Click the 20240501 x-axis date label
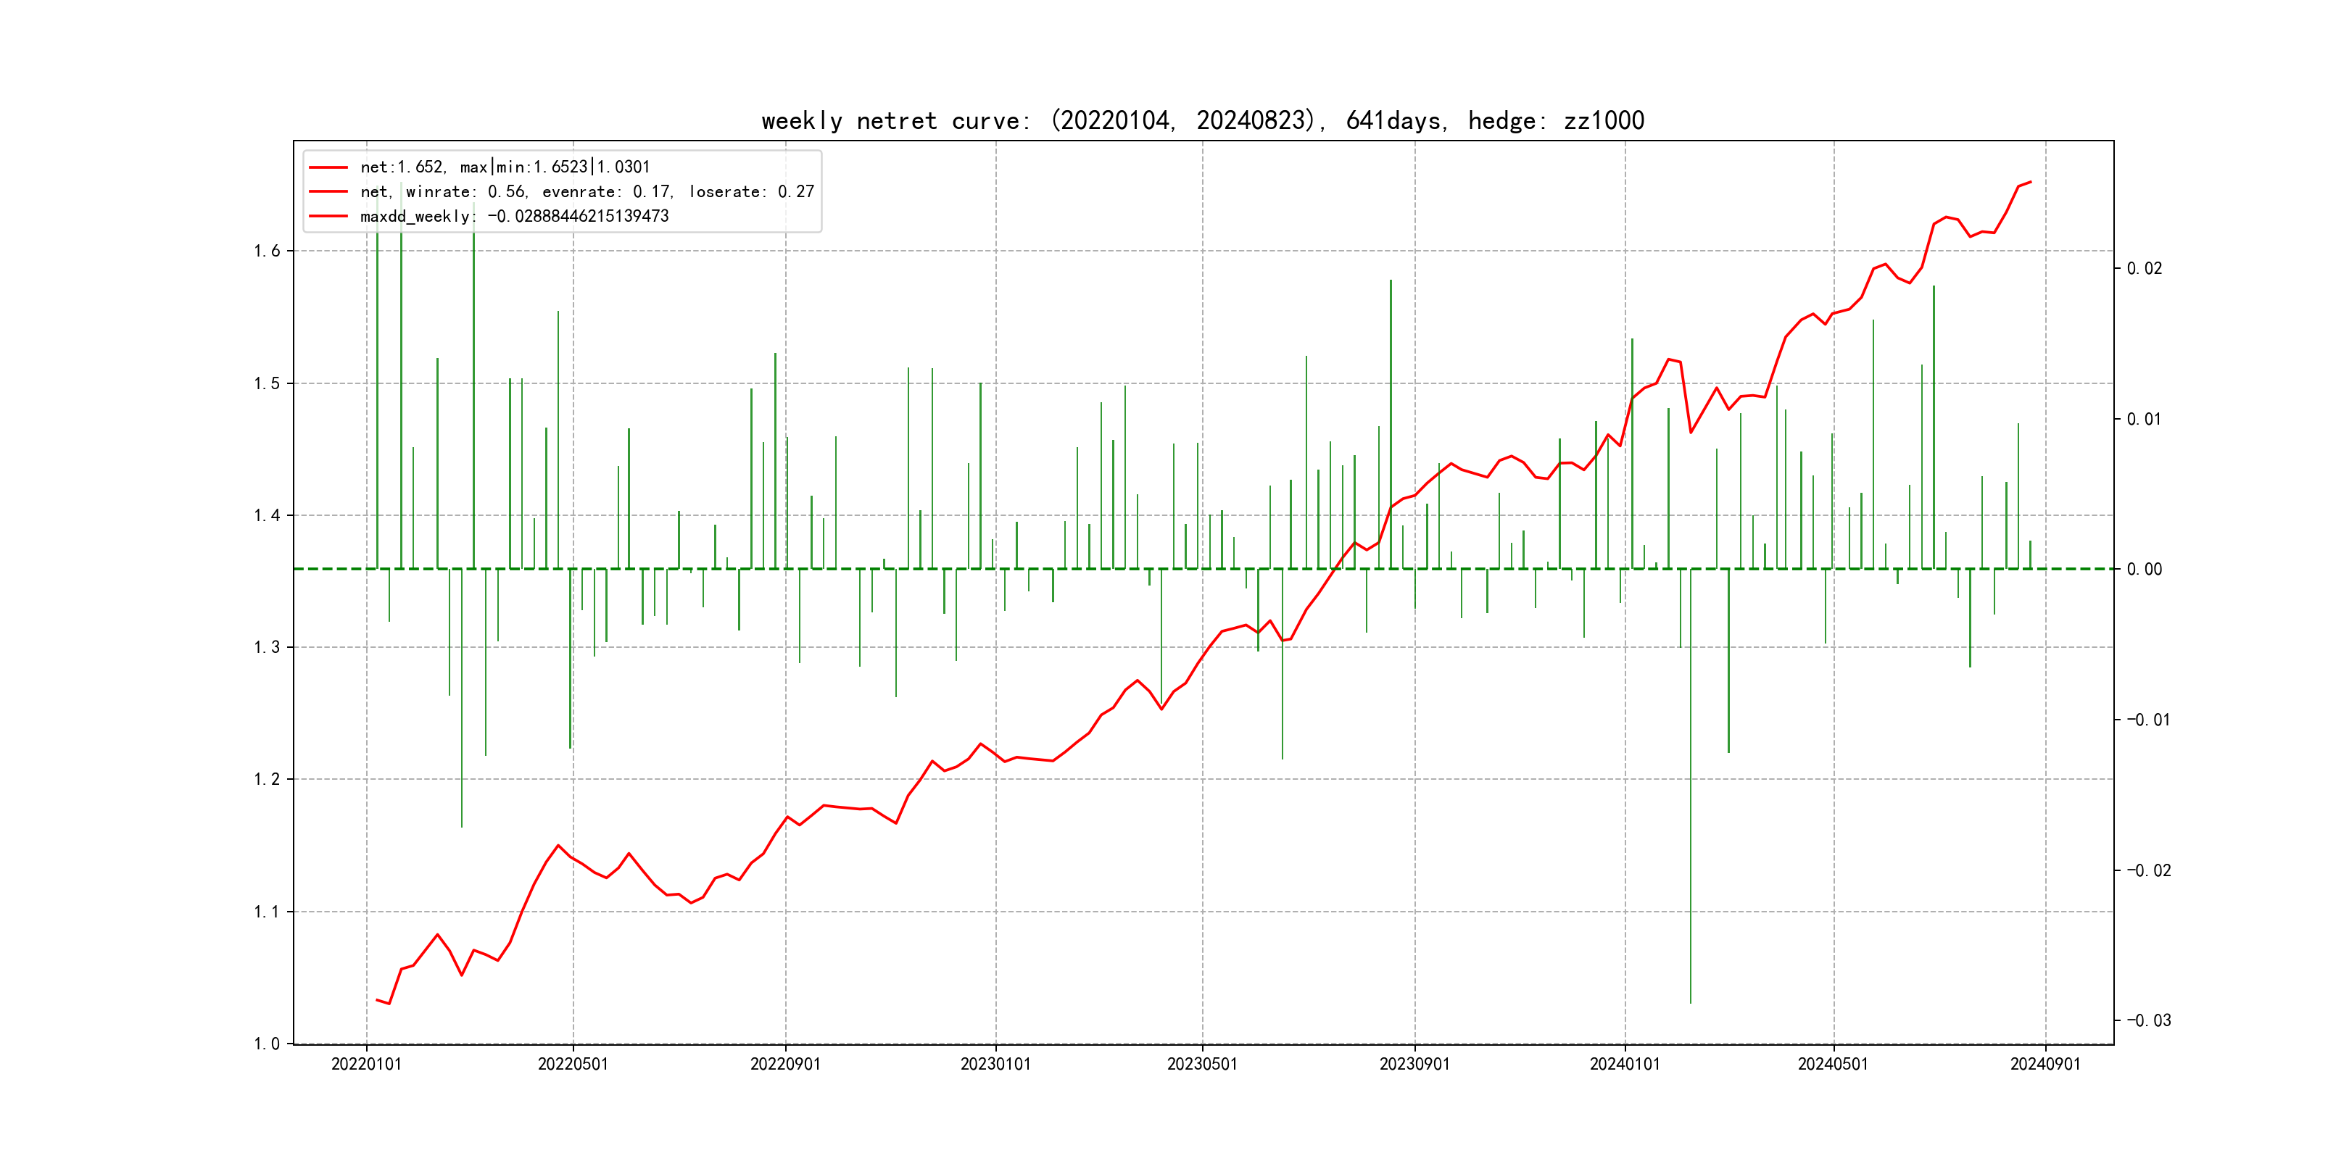The height and width of the screenshot is (1174, 2349). [x=1832, y=1064]
